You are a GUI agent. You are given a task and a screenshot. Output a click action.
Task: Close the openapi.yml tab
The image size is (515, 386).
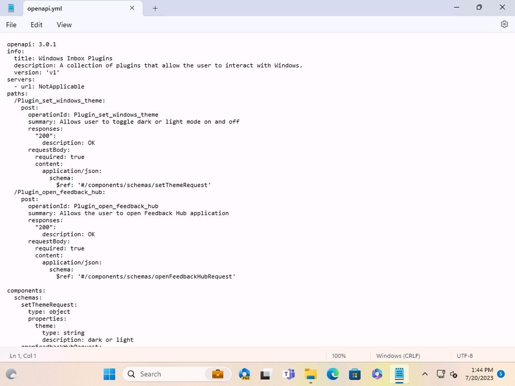pos(132,8)
